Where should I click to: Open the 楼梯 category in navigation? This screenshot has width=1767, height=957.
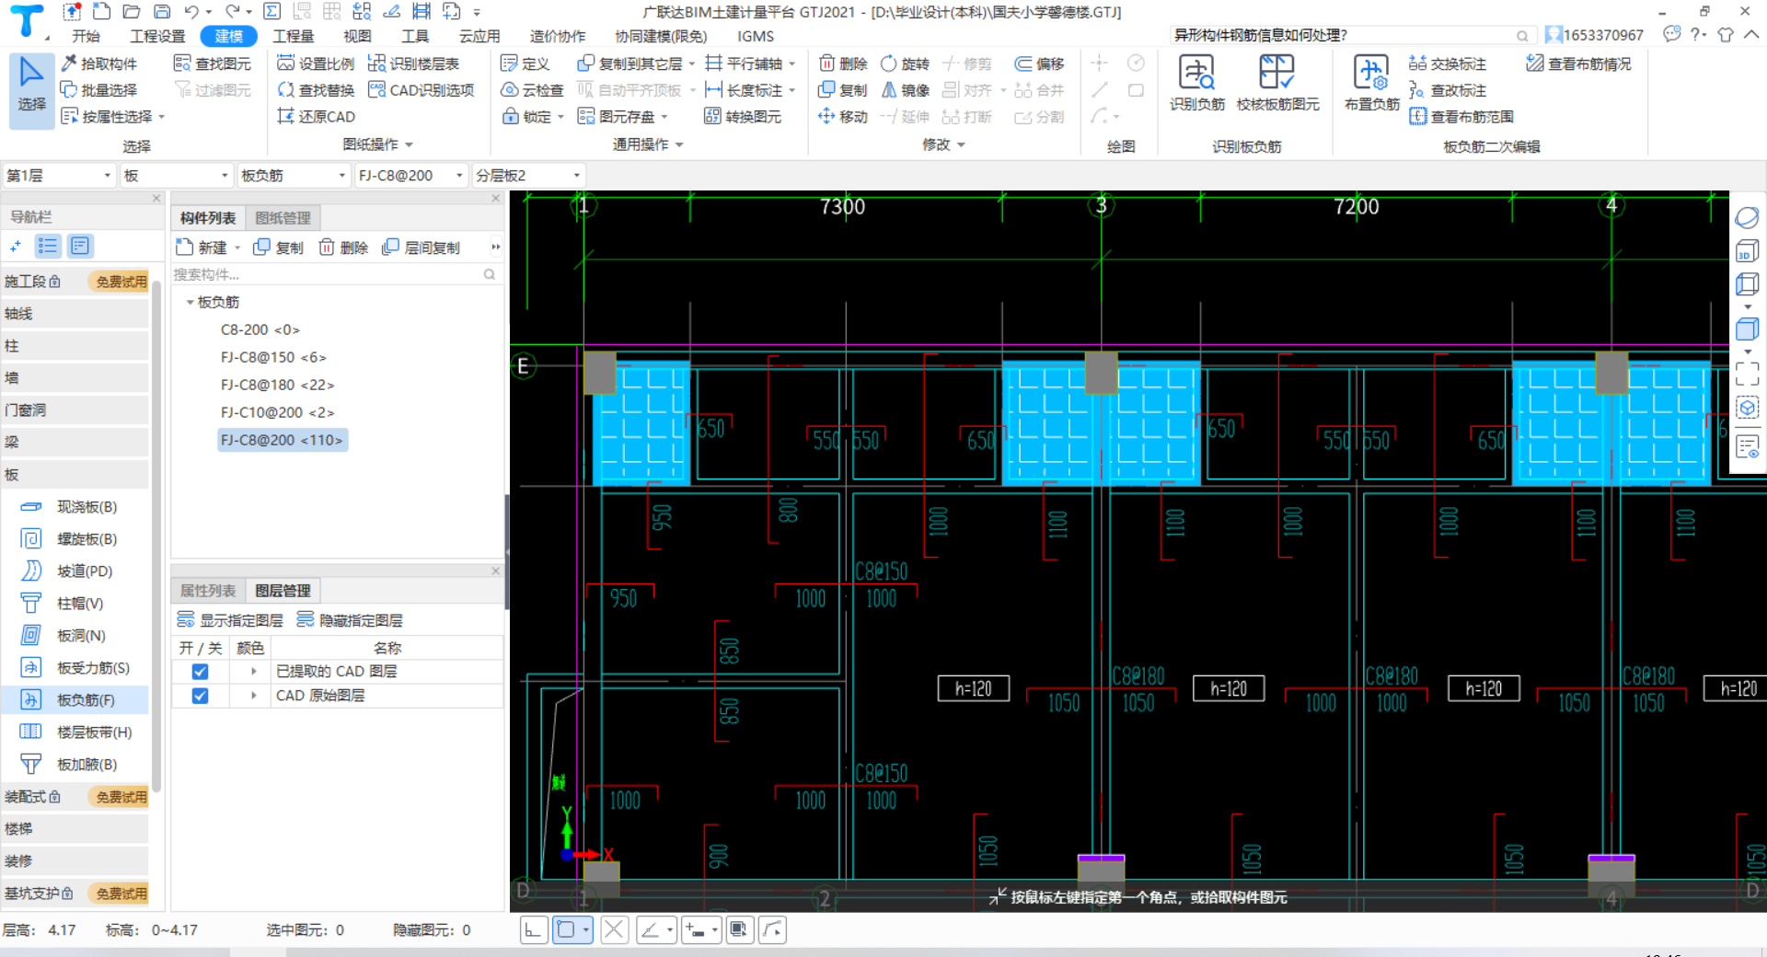pyautogui.click(x=75, y=829)
